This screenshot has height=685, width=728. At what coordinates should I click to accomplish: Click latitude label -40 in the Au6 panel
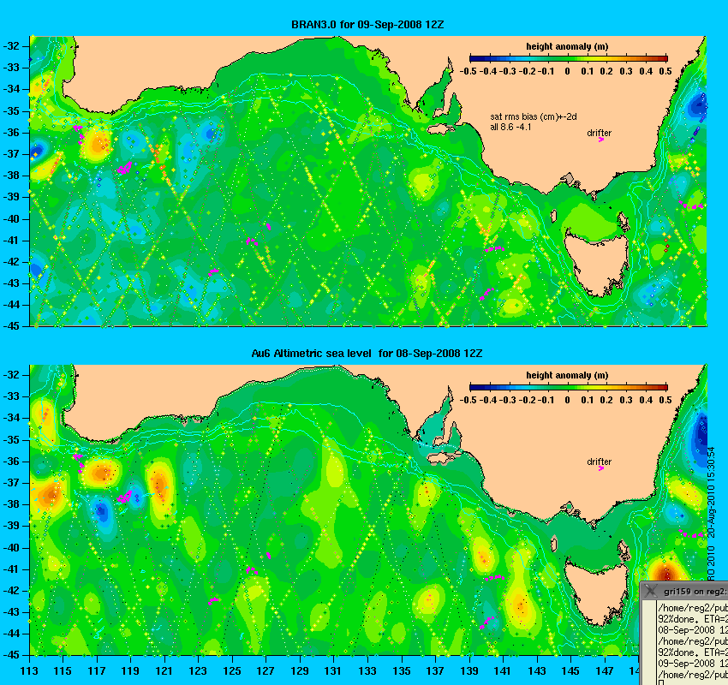[x=12, y=548]
